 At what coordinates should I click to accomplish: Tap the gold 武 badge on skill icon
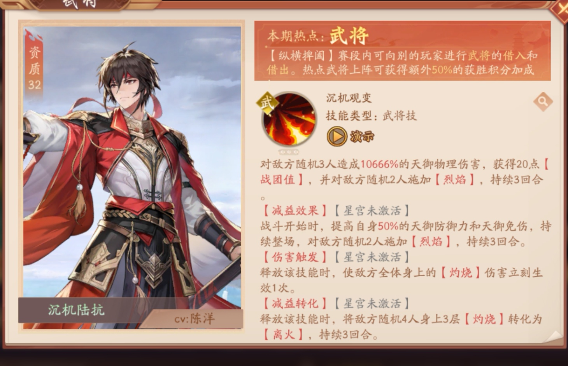pos(268,104)
